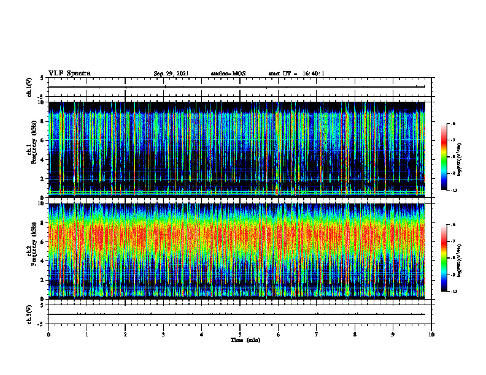Screen dimensions: 486x375
Task: Click the 'ch.3(V)' axis label
Action: click(x=29, y=314)
